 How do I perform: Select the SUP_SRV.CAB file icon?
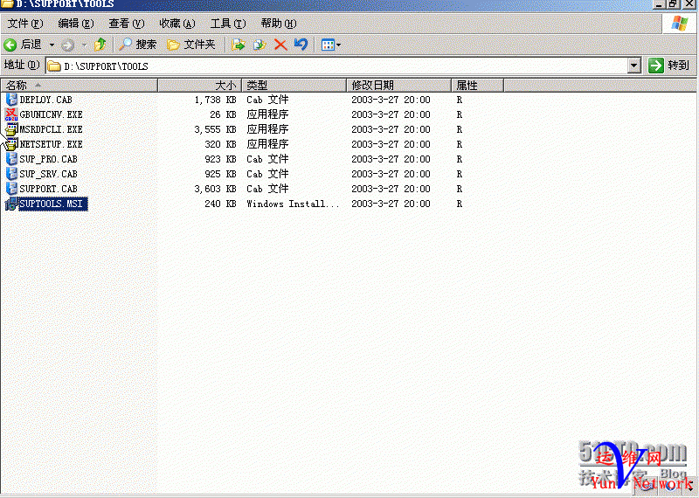(11, 174)
